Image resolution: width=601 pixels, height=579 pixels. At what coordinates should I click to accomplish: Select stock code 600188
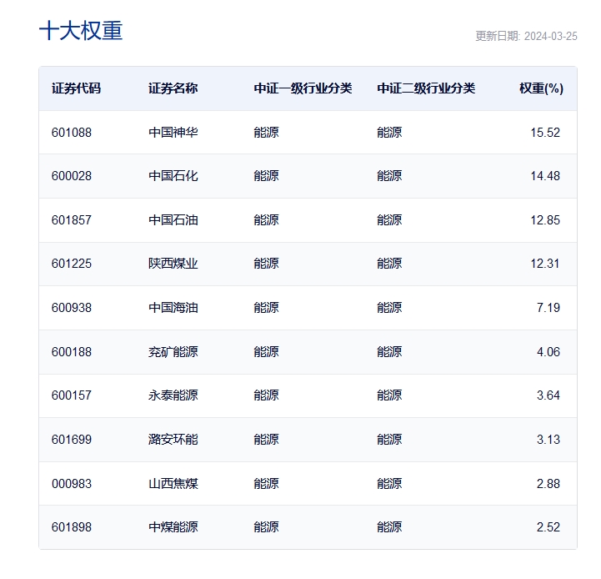[72, 351]
